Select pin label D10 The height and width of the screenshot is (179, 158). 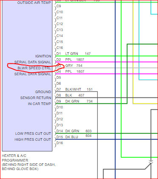point(59,107)
